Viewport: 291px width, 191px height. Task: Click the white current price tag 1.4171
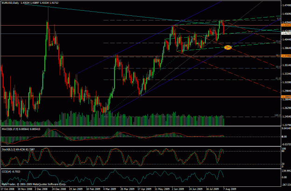point(286,33)
